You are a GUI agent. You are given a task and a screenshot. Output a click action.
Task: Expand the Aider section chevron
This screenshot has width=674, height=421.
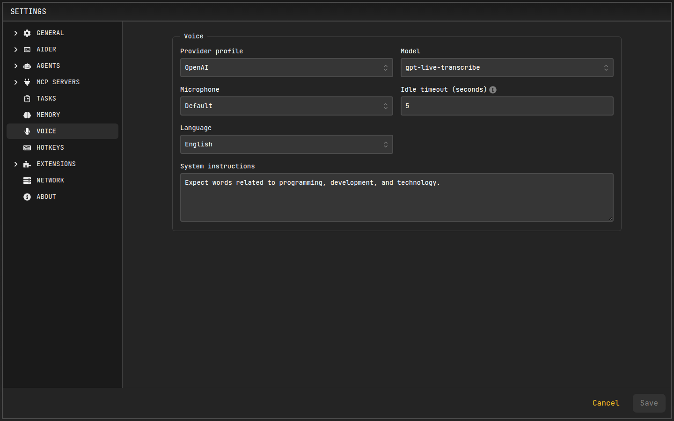16,50
